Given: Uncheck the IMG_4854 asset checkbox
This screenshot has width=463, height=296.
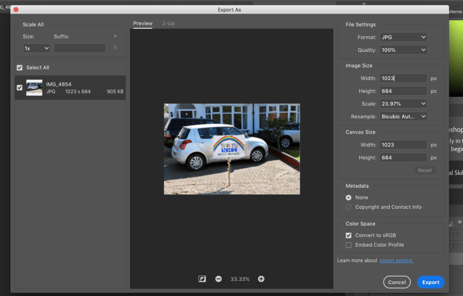Looking at the screenshot, I should coord(19,88).
